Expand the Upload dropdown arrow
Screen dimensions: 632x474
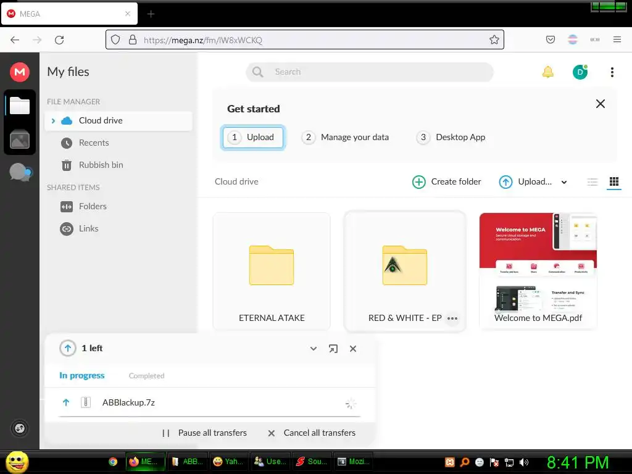pyautogui.click(x=564, y=182)
